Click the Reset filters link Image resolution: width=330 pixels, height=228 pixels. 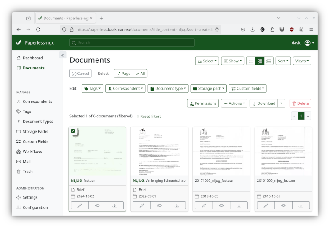tap(149, 117)
